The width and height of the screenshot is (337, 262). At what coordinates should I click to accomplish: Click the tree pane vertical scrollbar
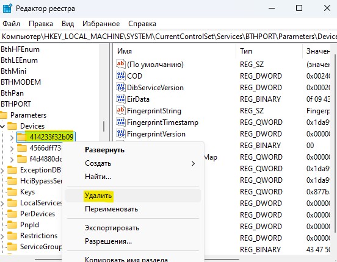pyautogui.click(x=104, y=126)
